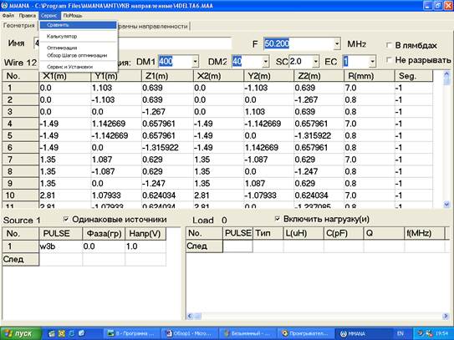Image resolution: width=454 pixels, height=340 pixels.
Task: Click the fourth quick launch icon
Action: pyautogui.click(x=82, y=333)
